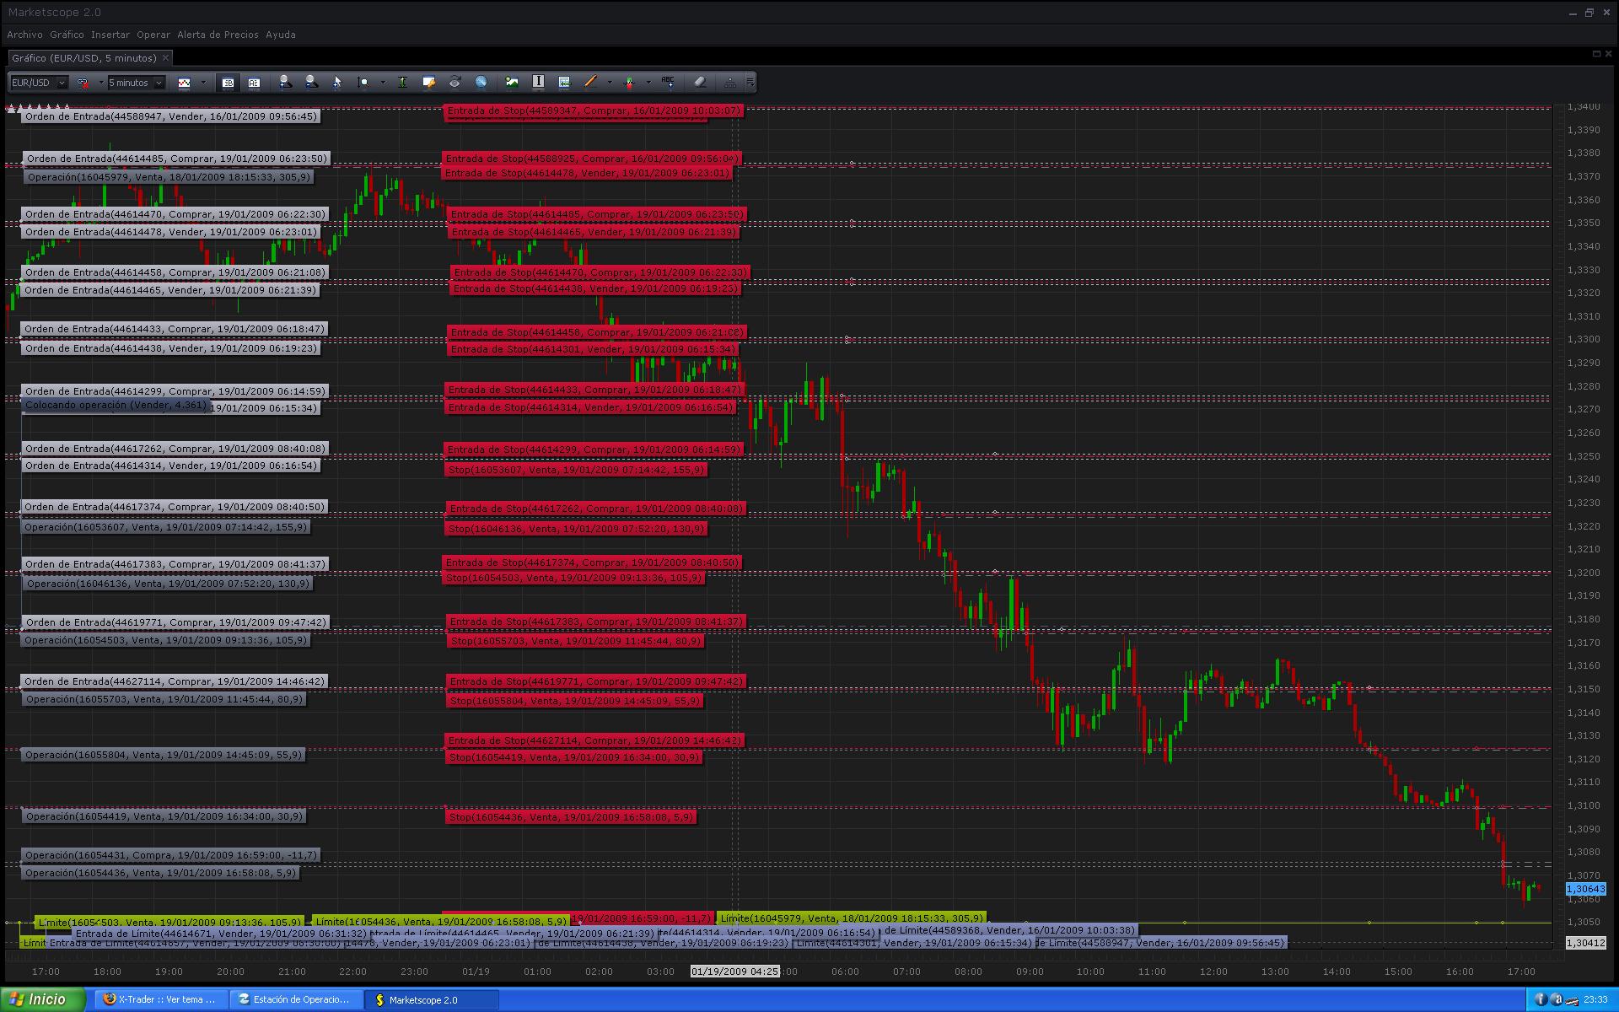Click the ABC text label tool
Screen dimensions: 1619x1012
[x=668, y=82]
